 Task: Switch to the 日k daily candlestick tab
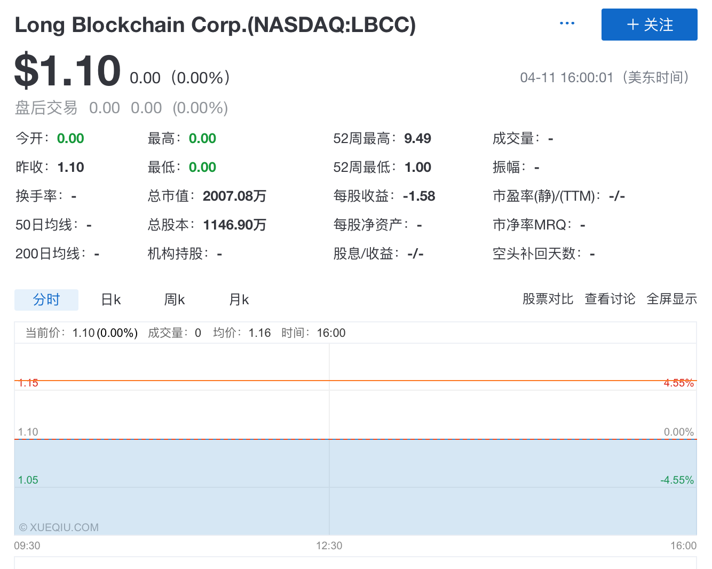pyautogui.click(x=110, y=299)
